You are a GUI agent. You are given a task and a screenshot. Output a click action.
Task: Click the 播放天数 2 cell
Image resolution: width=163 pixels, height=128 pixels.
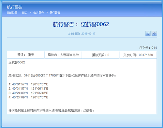pos(101,55)
